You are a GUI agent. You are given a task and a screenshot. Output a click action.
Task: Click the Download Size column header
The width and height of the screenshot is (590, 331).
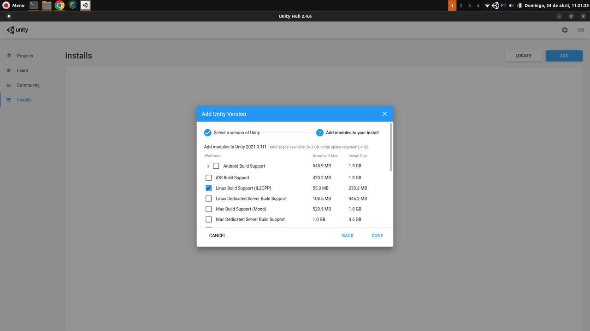tap(325, 156)
